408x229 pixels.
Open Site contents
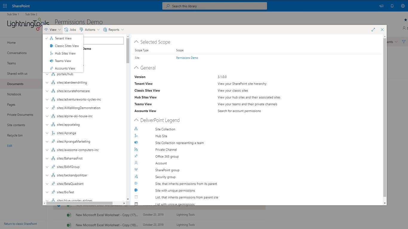click(x=16, y=125)
